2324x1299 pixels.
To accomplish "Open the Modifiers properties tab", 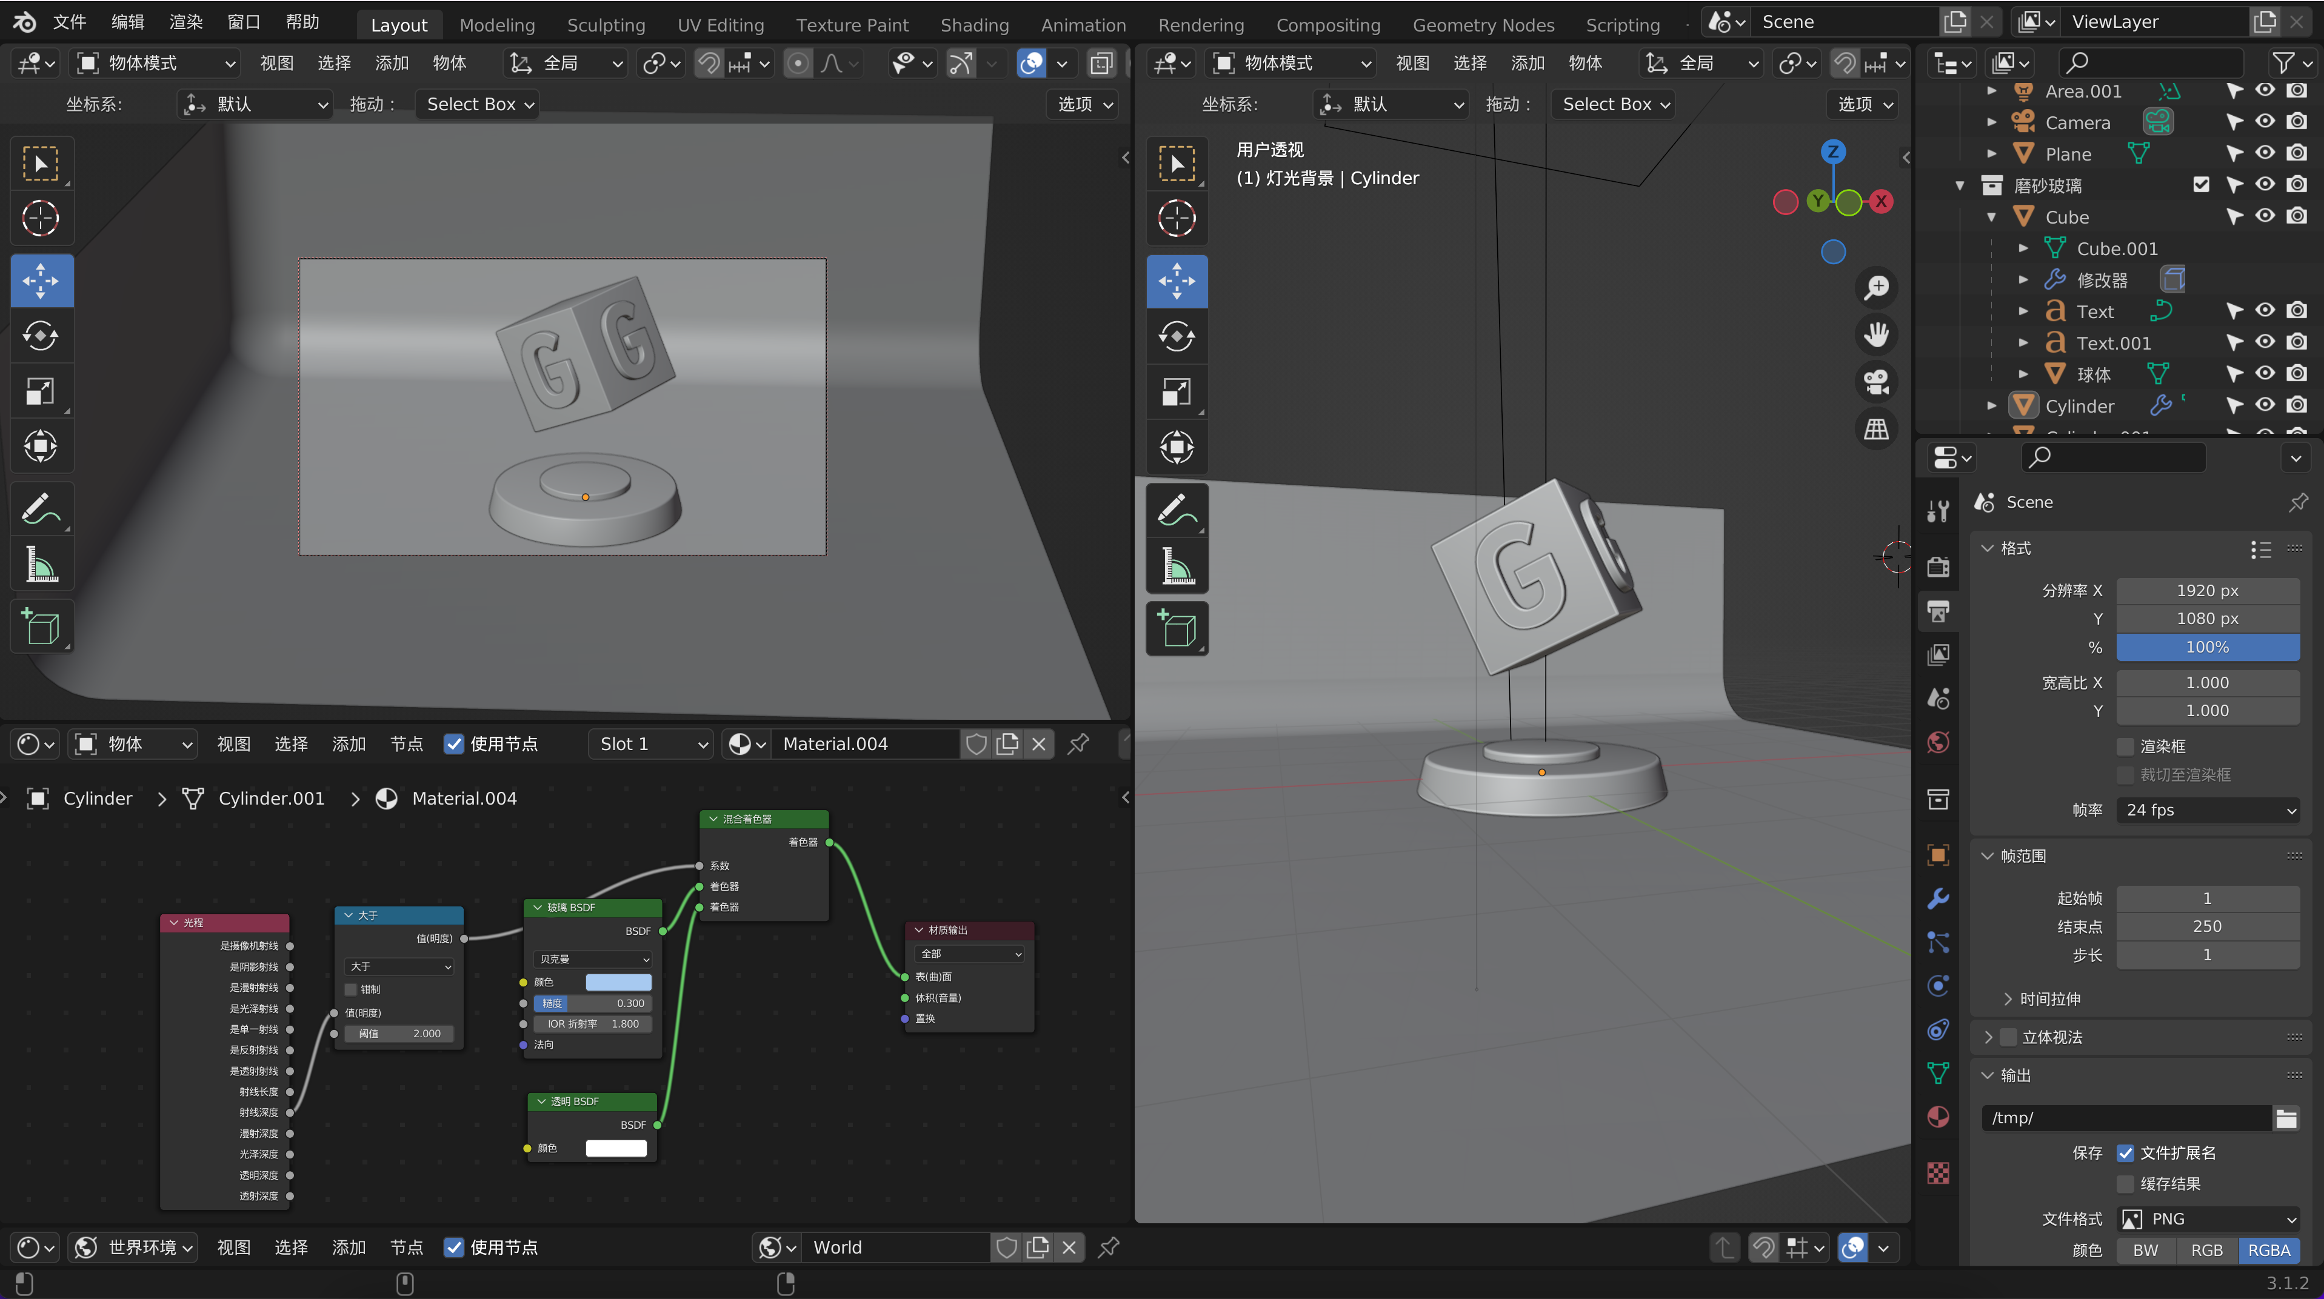I will click(1938, 899).
